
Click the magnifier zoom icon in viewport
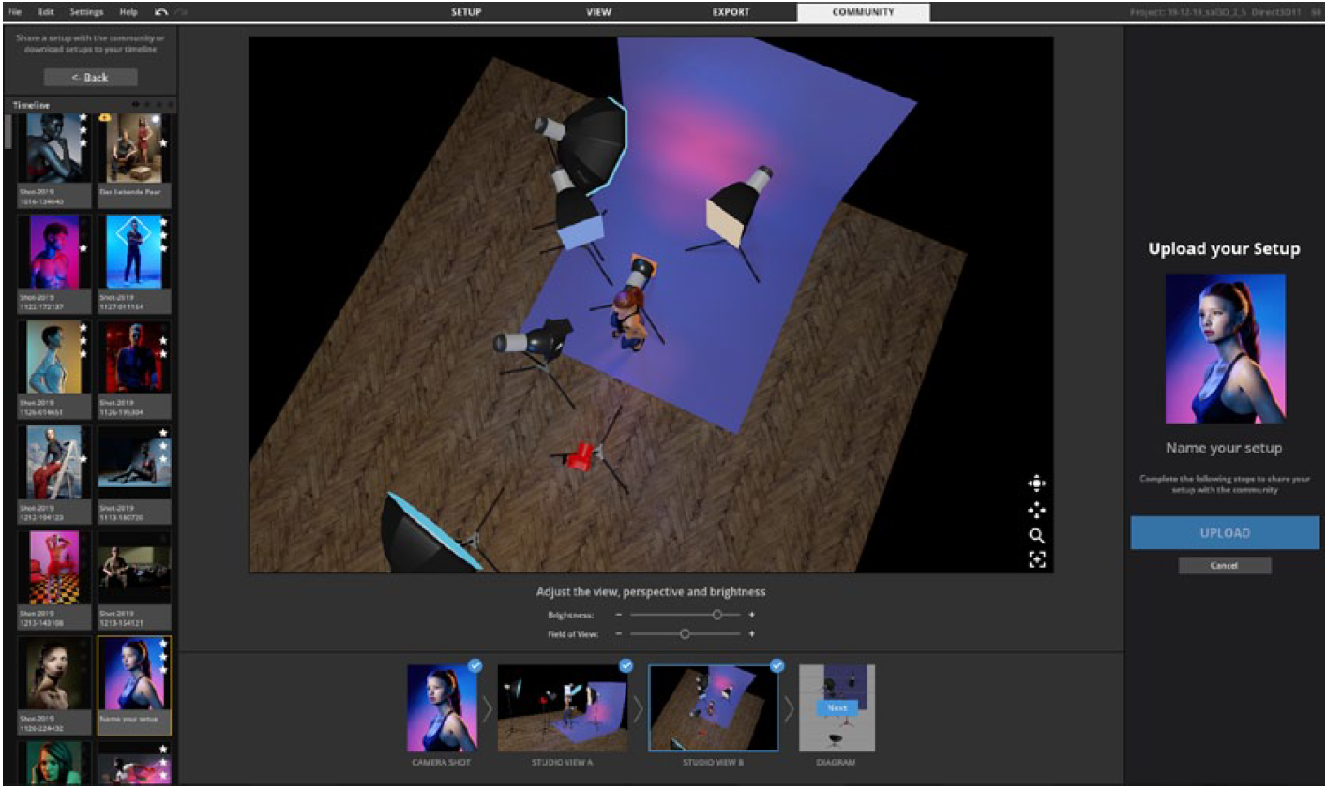click(x=1036, y=535)
